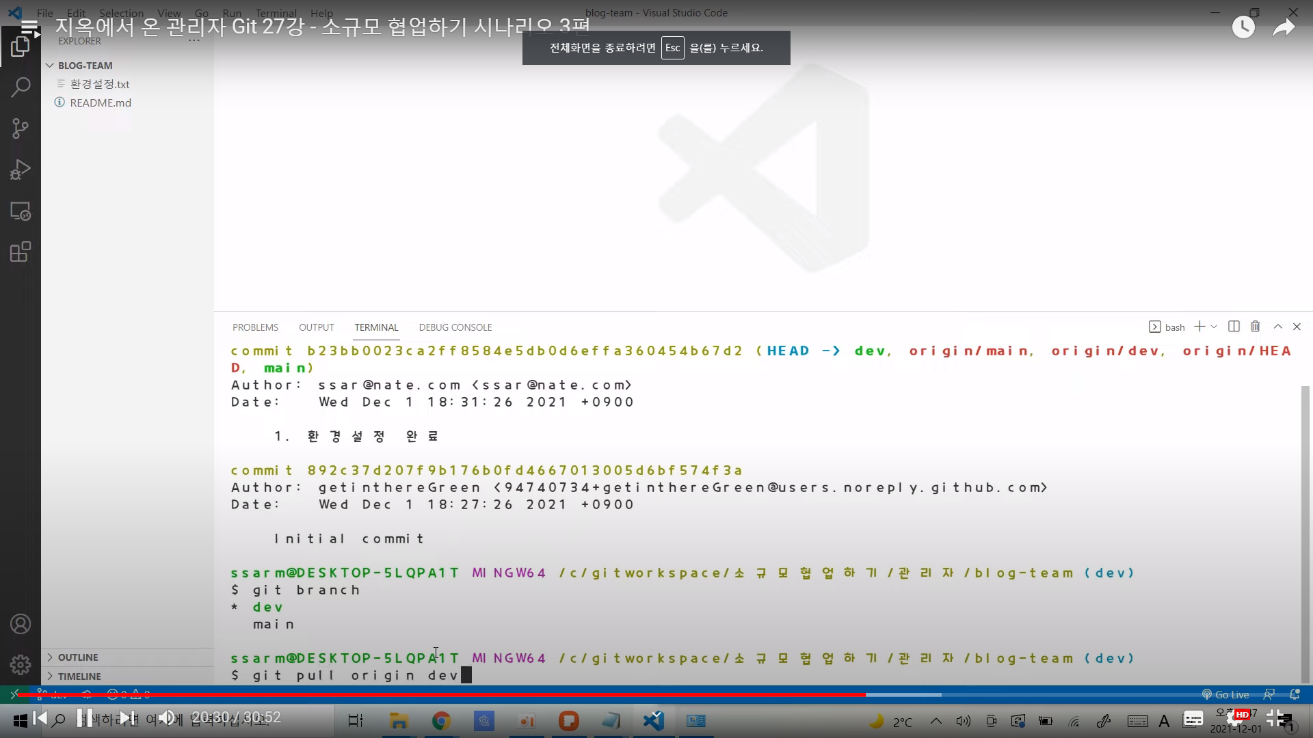Image resolution: width=1313 pixels, height=738 pixels.
Task: Click the new terminal plus icon
Action: (x=1199, y=327)
